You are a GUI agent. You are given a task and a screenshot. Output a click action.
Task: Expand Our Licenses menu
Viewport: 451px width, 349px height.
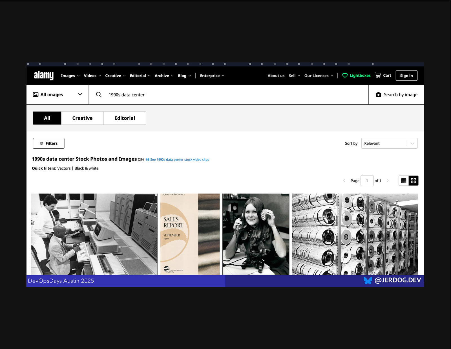tap(319, 76)
